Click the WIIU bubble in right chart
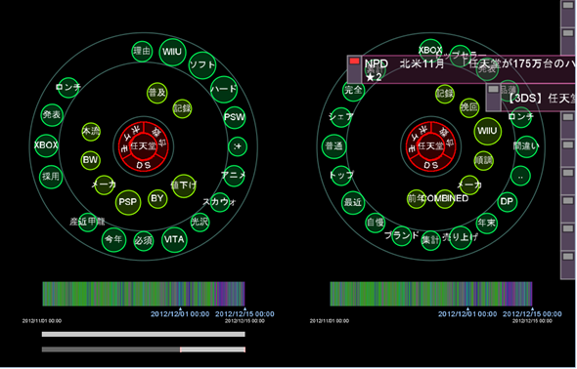577x369 pixels. 488,131
